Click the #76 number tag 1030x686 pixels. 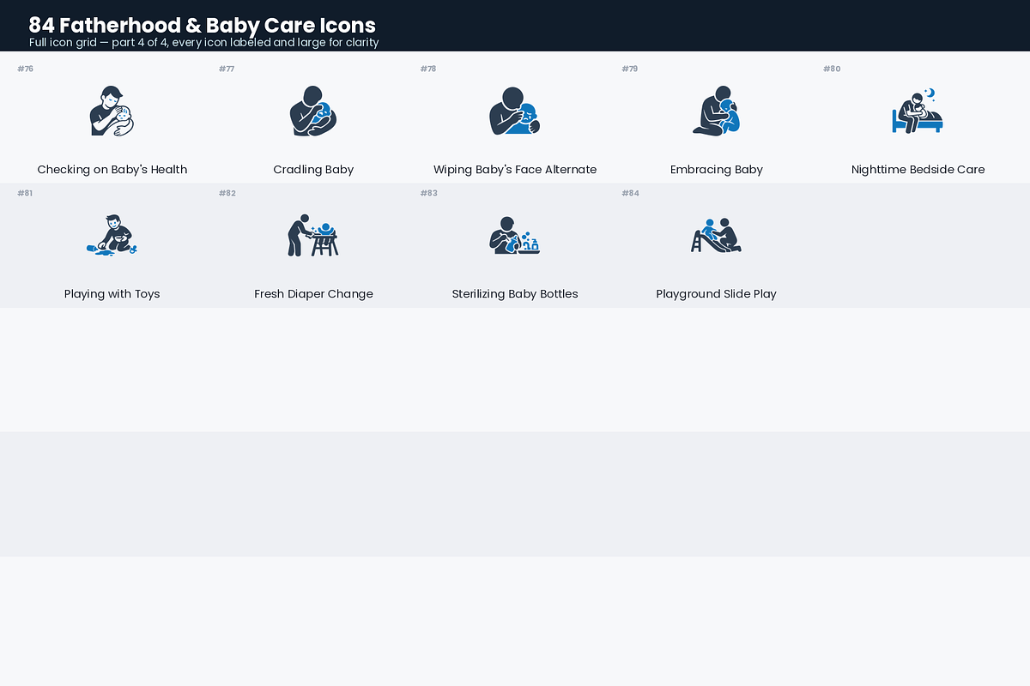tap(25, 69)
